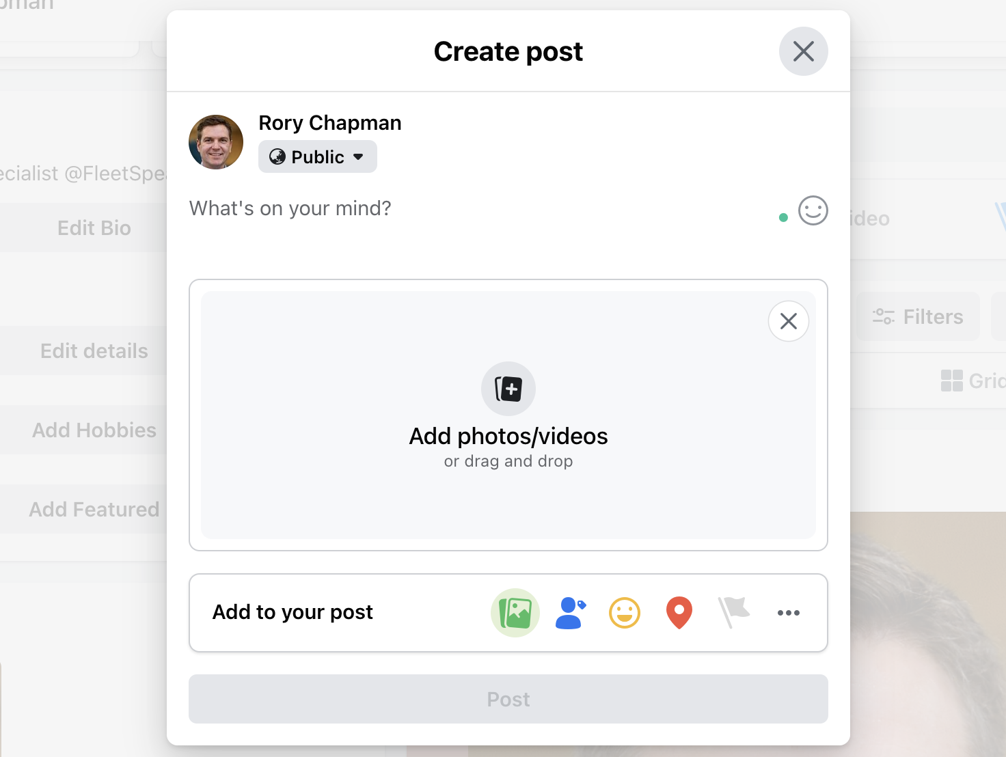Click the Add photos/videos camera icon
This screenshot has width=1006, height=757.
pos(508,389)
